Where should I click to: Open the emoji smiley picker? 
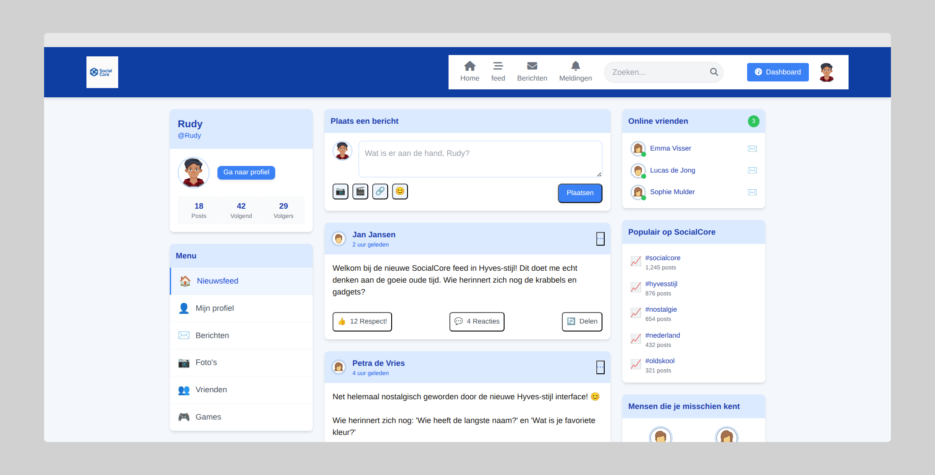click(400, 191)
